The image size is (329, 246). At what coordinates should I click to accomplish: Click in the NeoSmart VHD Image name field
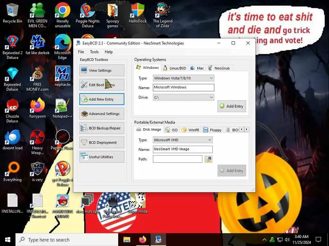click(182, 149)
